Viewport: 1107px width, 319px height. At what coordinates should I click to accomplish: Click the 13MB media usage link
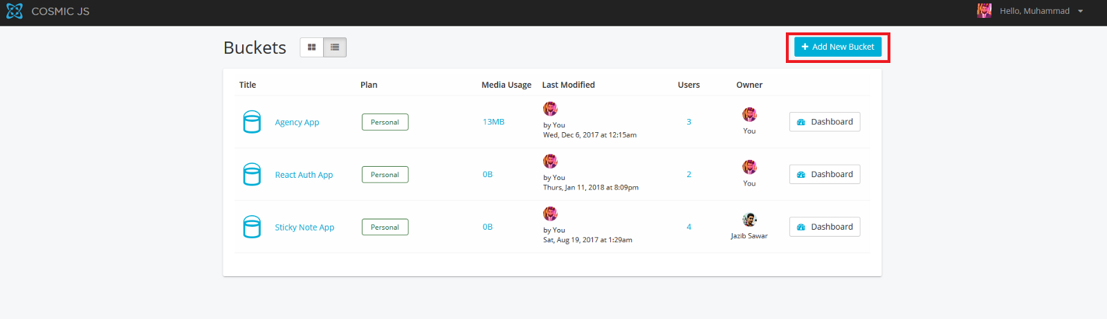pyautogui.click(x=493, y=122)
